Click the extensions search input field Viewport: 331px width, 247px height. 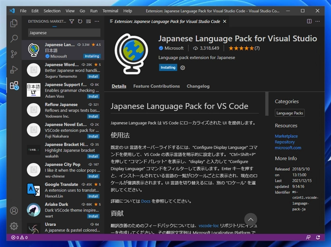coord(63,33)
